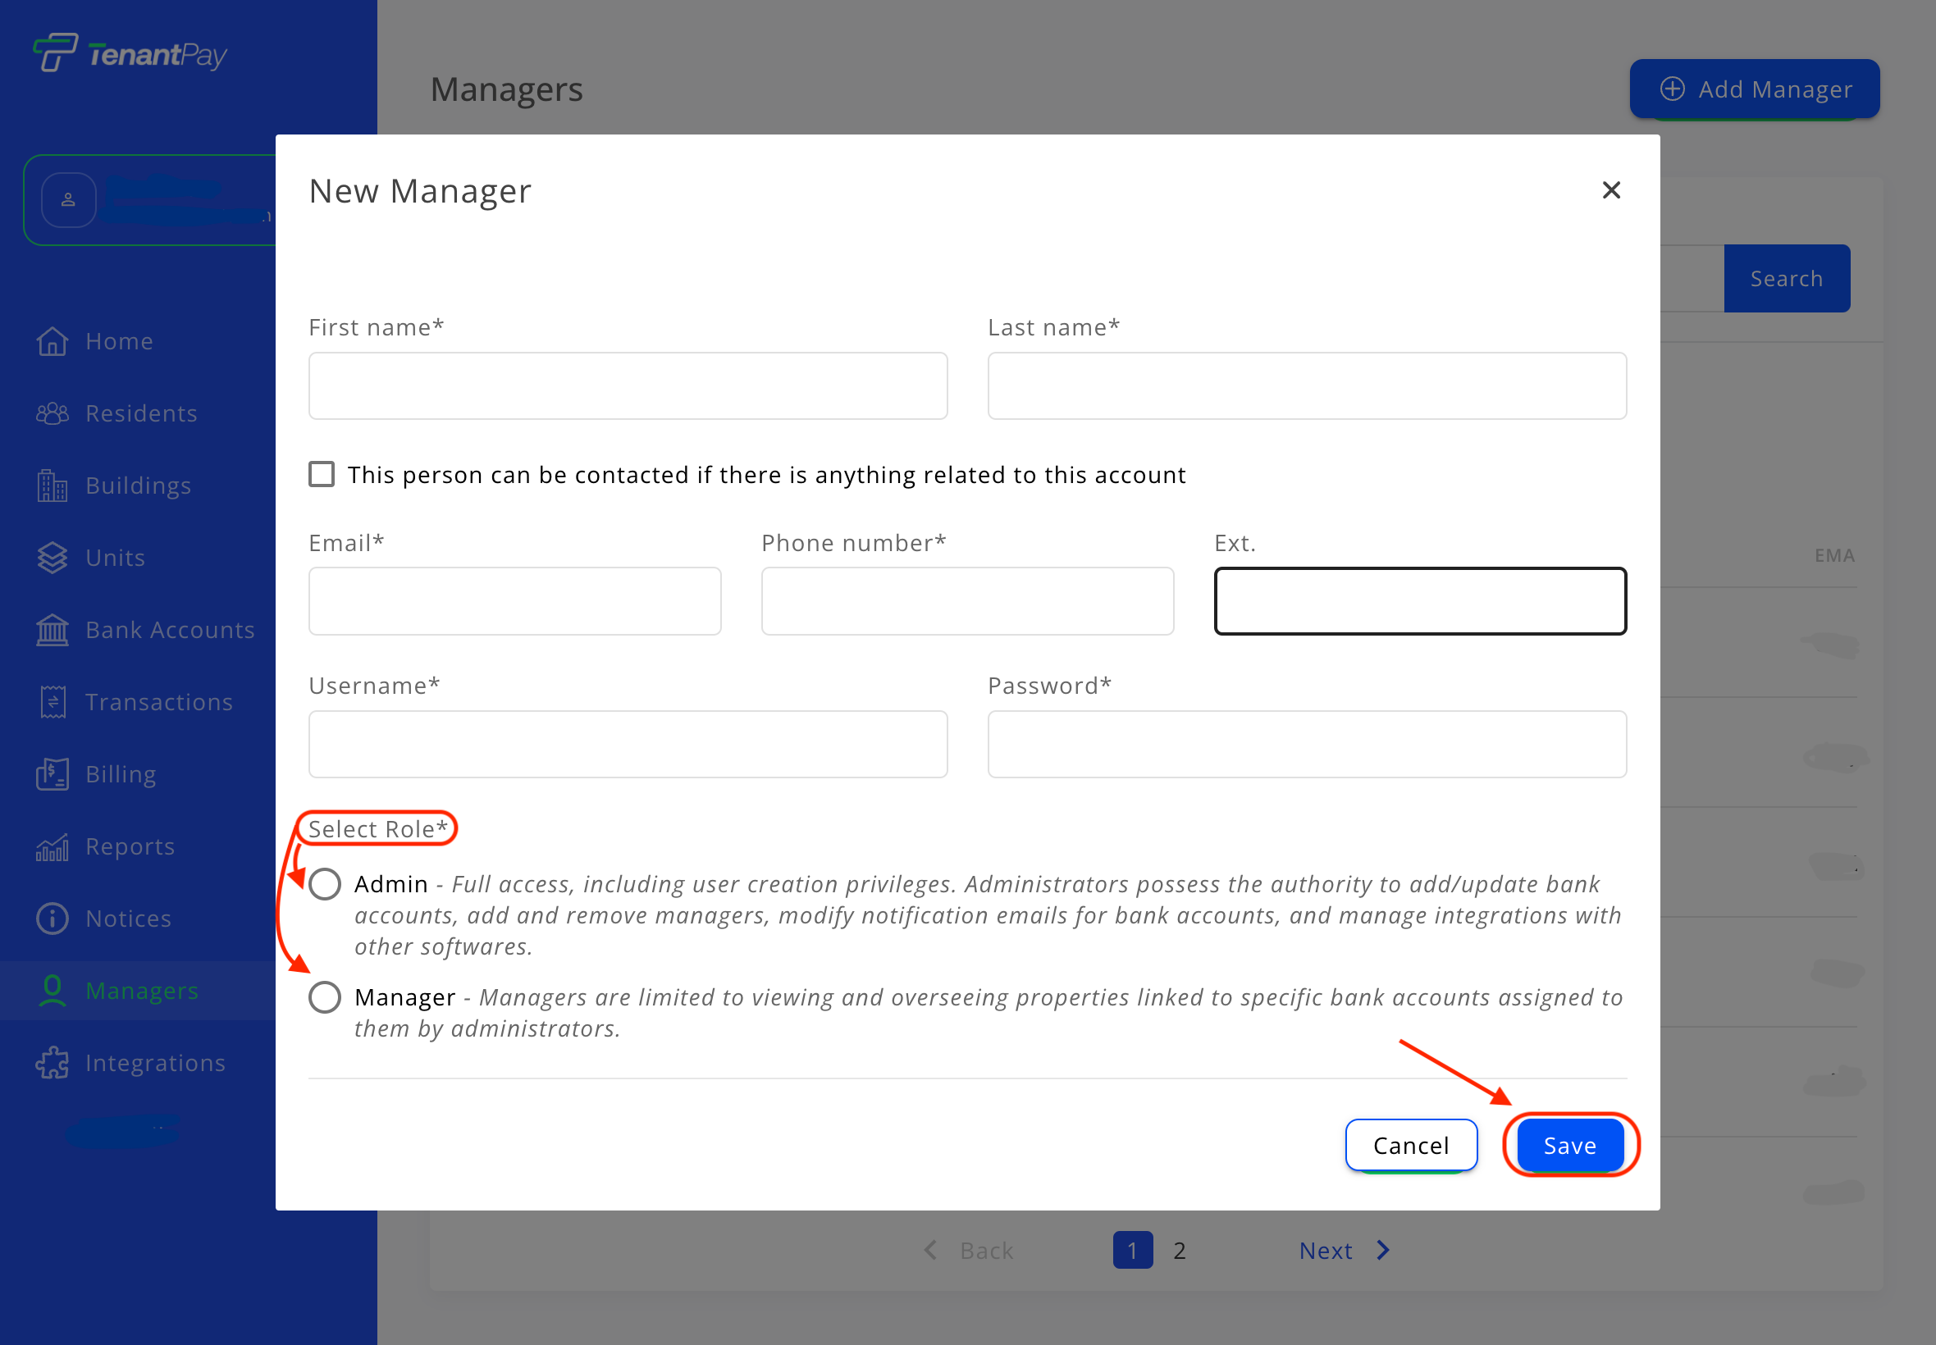Screen dimensions: 1936x1345
Task: Open the Billing menu item
Action: pos(121,774)
